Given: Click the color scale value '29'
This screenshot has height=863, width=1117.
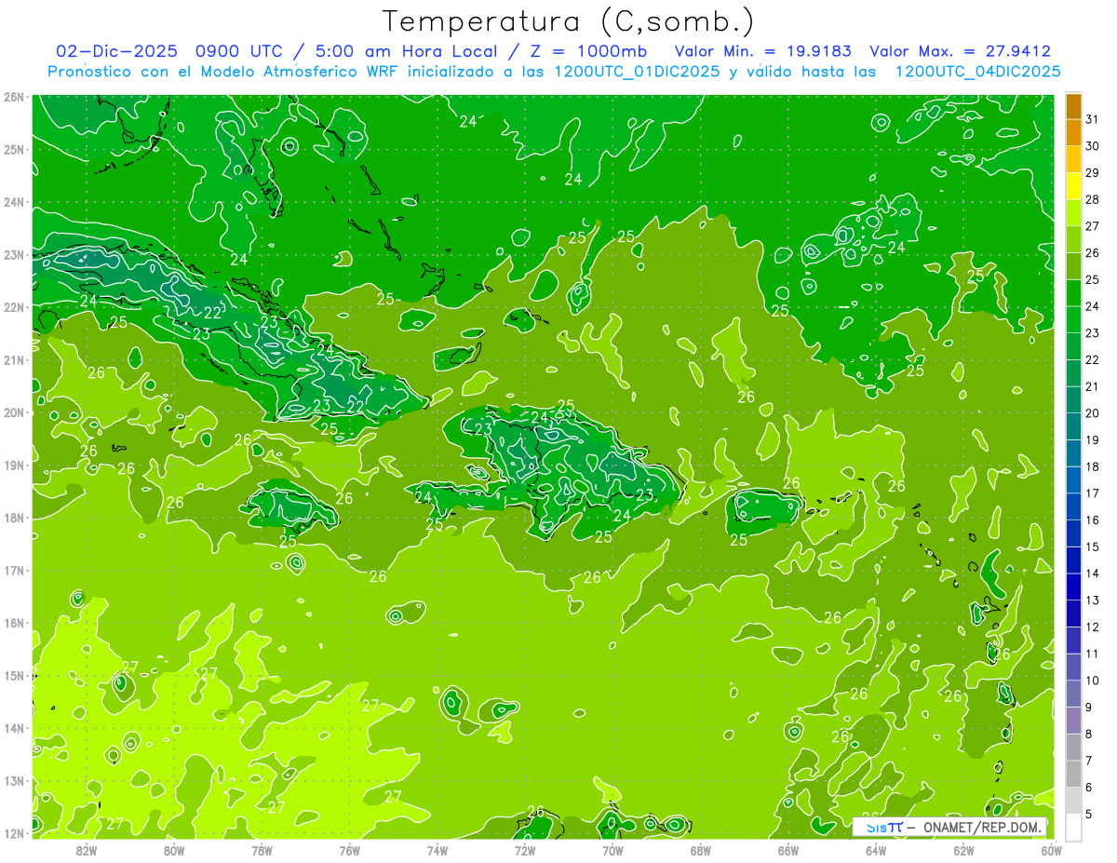Looking at the screenshot, I should pos(1092,173).
